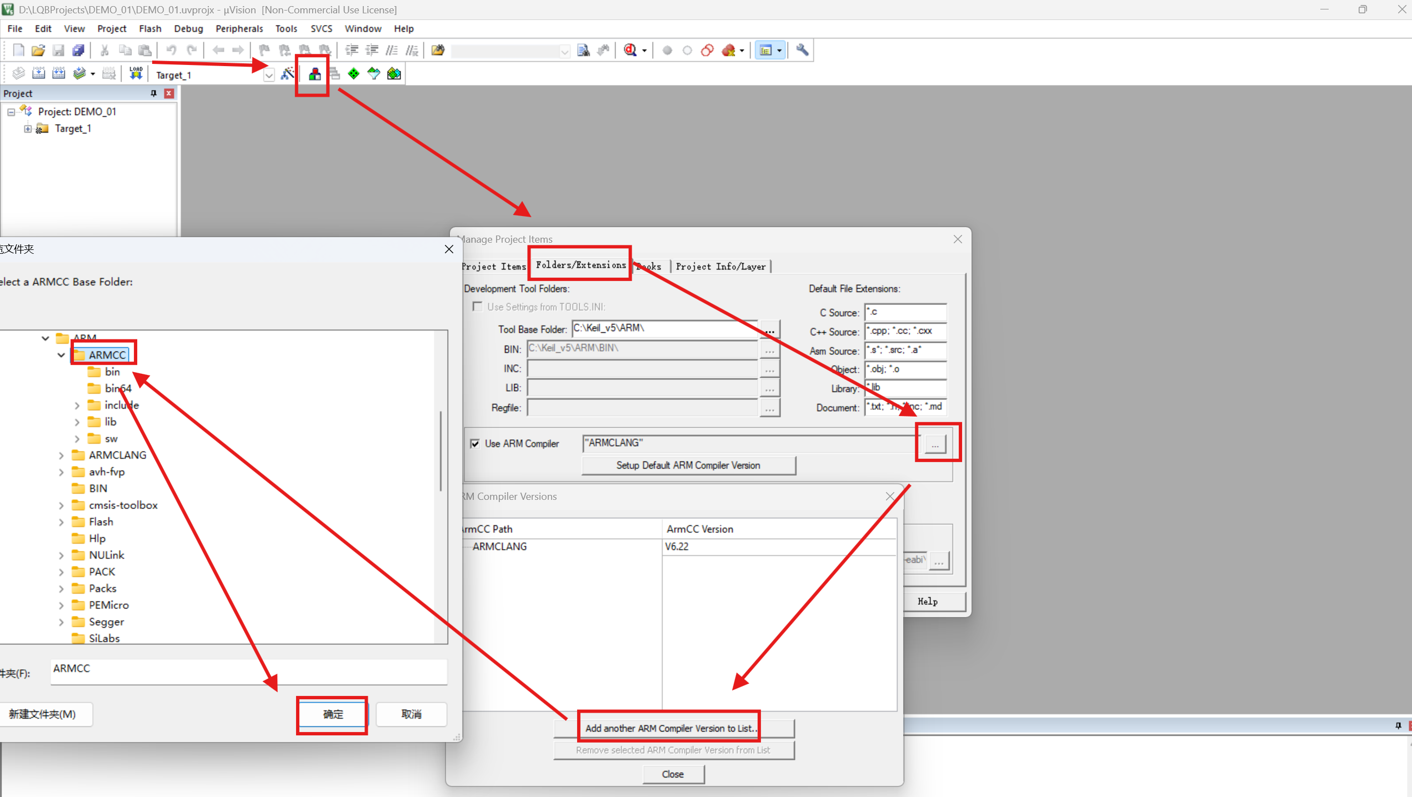Viewport: 1412px width, 797px height.
Task: Click the Download (LOAD) flash icon
Action: tap(136, 74)
